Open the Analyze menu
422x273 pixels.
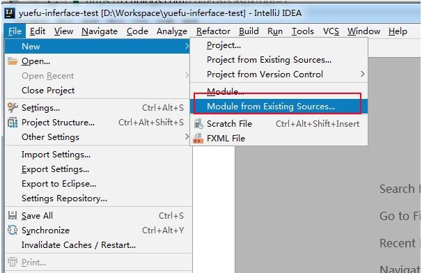pyautogui.click(x=172, y=31)
